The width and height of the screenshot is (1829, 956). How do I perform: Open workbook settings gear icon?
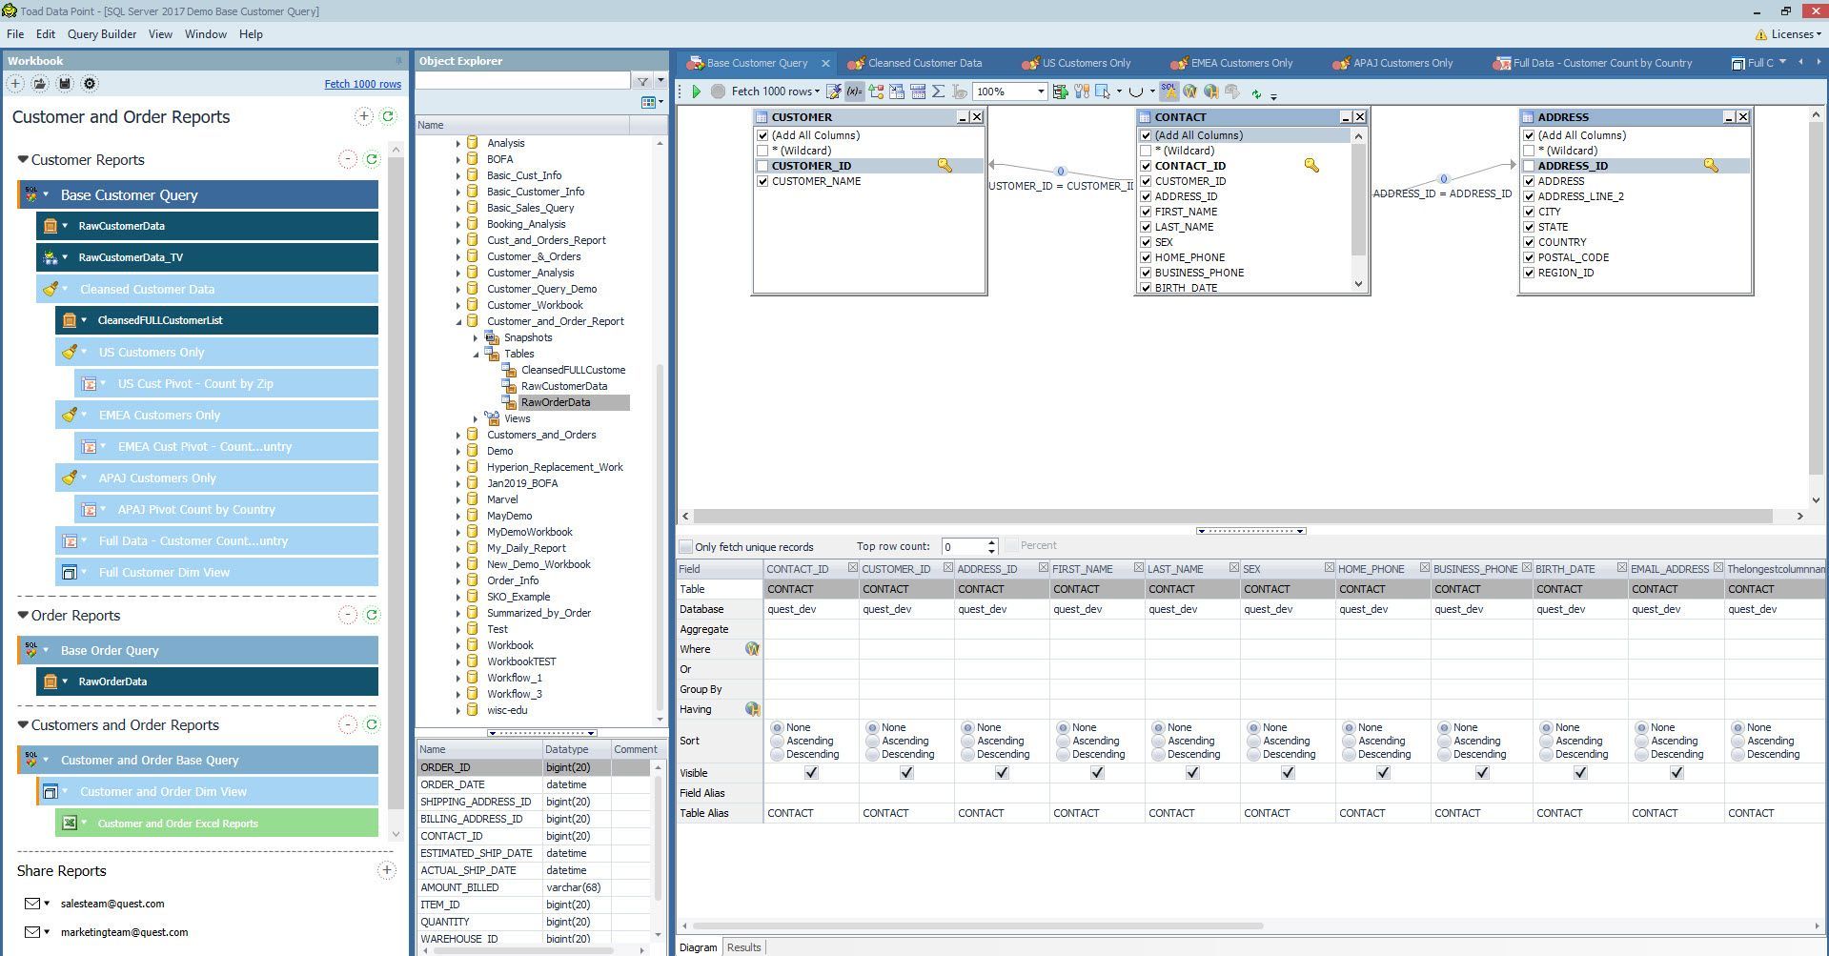click(90, 84)
